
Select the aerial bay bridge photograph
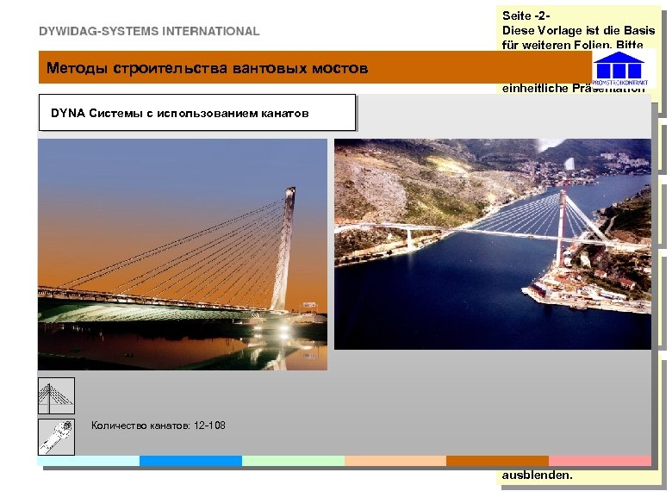click(x=493, y=244)
